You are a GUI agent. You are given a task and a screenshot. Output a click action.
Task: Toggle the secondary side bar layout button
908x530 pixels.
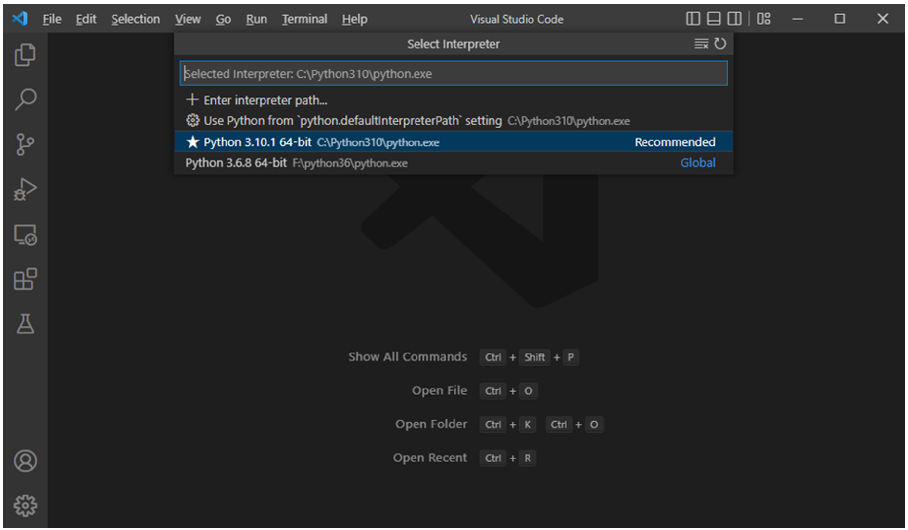coord(734,19)
